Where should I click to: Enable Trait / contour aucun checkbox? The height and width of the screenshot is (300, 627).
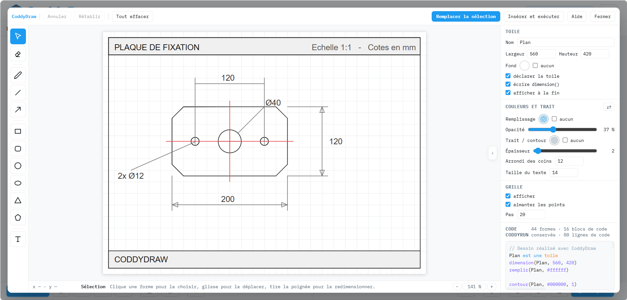click(565, 140)
